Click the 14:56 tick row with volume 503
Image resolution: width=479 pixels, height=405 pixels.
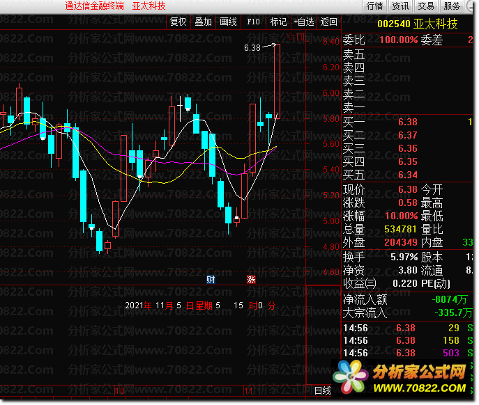point(408,353)
